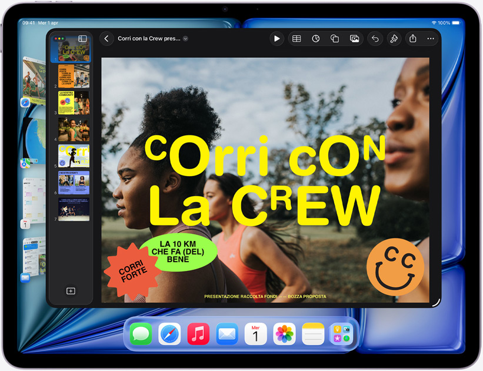Insert a table using the Table icon
The width and height of the screenshot is (483, 371).
coord(297,39)
